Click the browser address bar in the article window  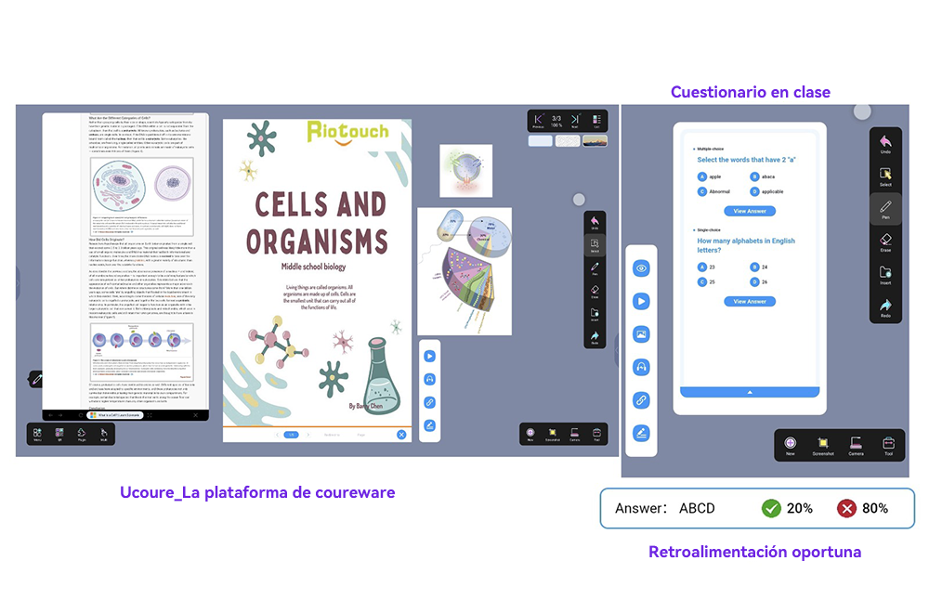116,415
